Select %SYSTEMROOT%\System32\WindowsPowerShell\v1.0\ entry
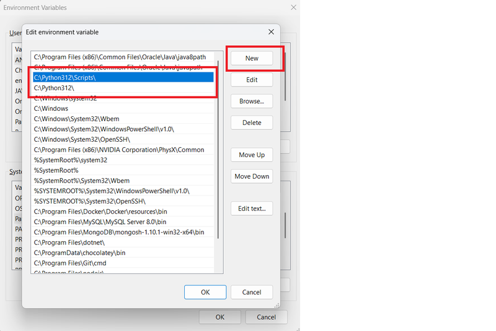Viewport: 496px width, 331px height. pos(123,191)
